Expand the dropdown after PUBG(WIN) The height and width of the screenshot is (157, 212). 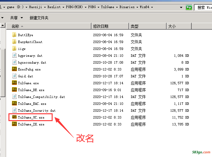[x=85, y=7]
